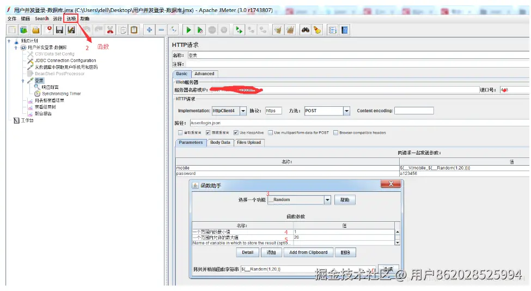This screenshot has height=291, width=531.
Task: Enable Use multipart/form-data for POST
Action: coord(271,133)
